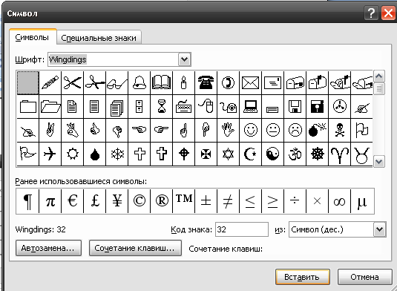
Task: Select recently used yen ¥ symbol
Action: (117, 201)
